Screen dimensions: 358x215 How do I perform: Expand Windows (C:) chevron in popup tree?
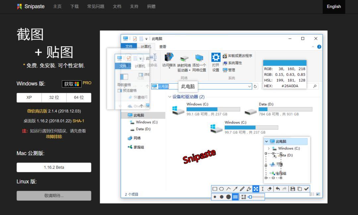[x=269, y=148]
